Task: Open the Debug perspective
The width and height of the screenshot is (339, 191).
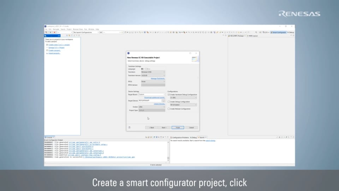Action: (x=291, y=32)
